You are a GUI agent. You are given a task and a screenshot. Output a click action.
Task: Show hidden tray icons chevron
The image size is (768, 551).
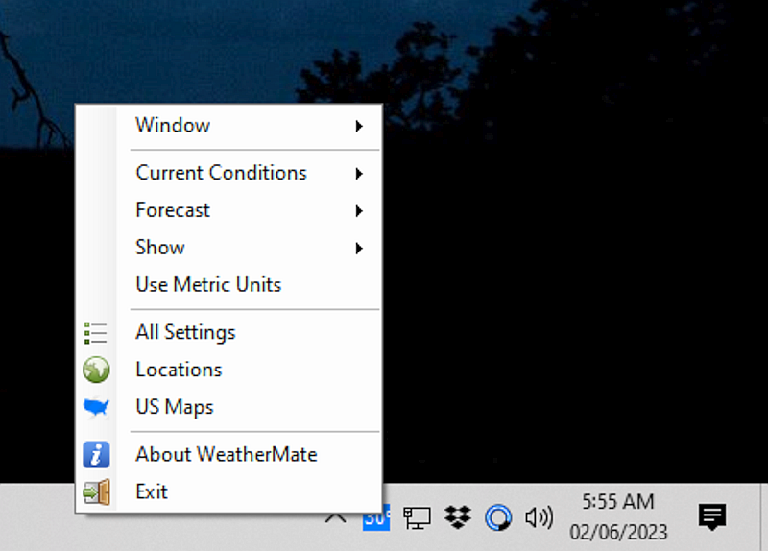[336, 517]
